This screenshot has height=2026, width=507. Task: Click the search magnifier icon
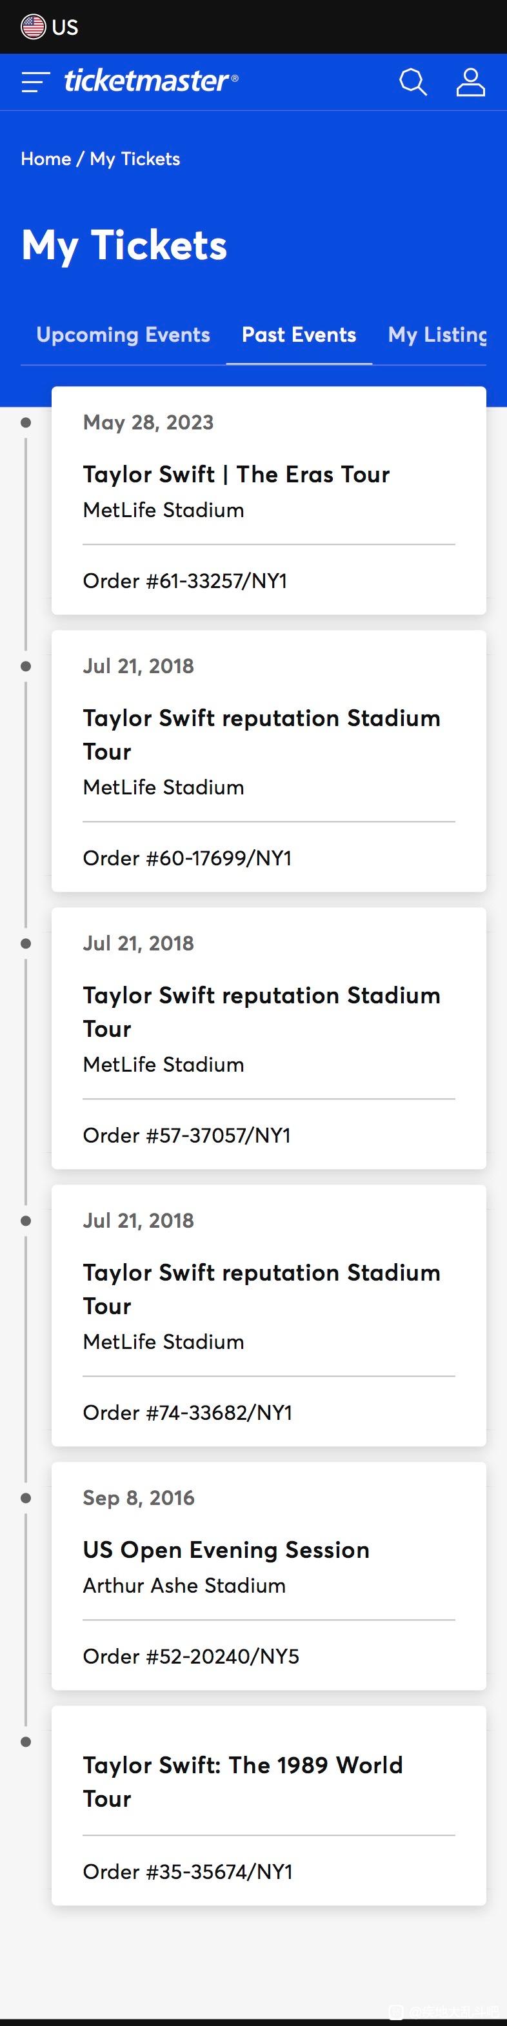click(413, 82)
